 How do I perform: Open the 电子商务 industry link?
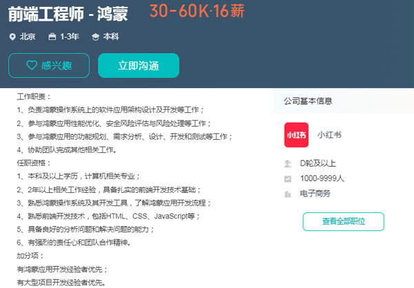click(315, 194)
